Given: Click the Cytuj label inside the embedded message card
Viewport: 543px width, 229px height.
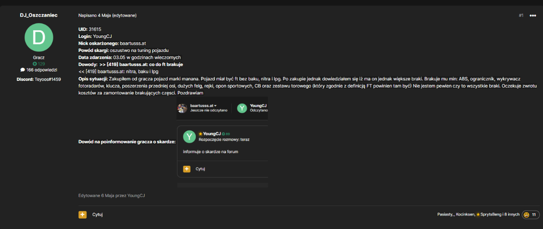Looking at the screenshot, I should (x=201, y=169).
